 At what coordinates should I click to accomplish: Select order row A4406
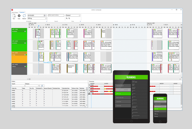click(49, 103)
